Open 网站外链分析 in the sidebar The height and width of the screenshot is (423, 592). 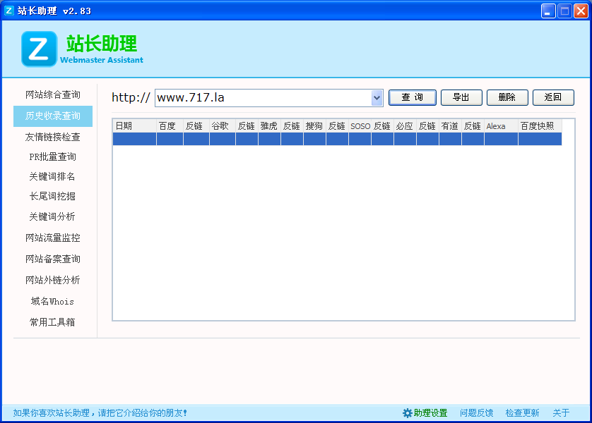coord(53,280)
